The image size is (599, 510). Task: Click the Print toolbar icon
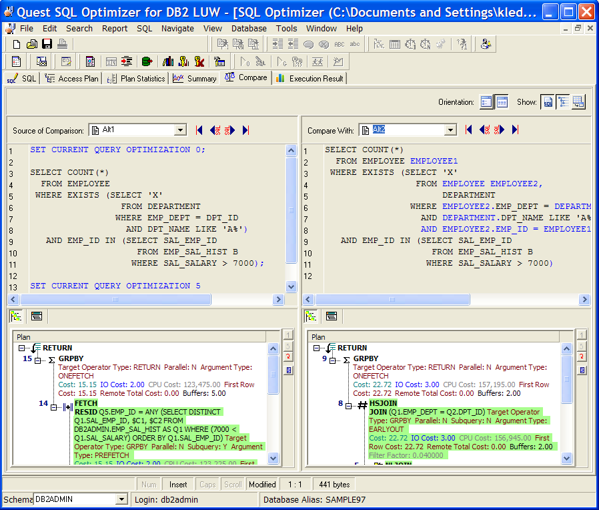62,44
